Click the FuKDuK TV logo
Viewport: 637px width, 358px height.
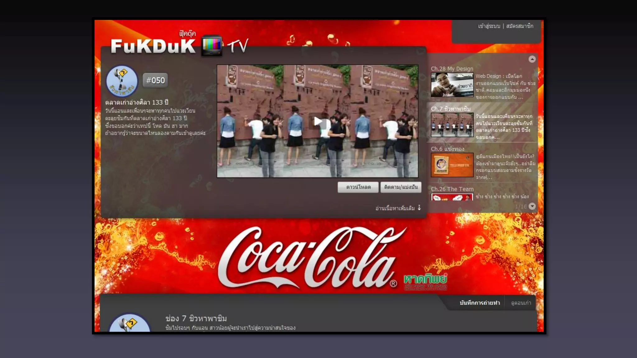(x=153, y=46)
